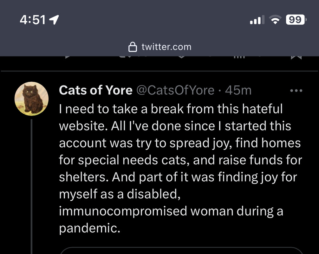The width and height of the screenshot is (319, 254).
Task: Tap the Wi-Fi status icon
Action: click(275, 20)
